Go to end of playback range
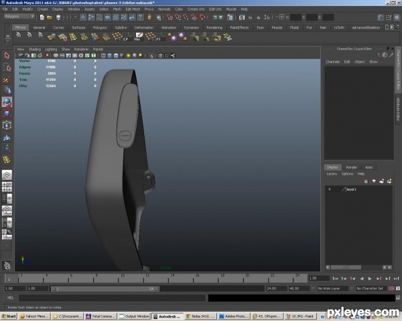 [397, 278]
